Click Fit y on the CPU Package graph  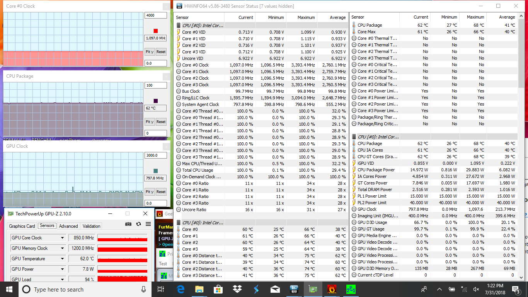click(150, 122)
